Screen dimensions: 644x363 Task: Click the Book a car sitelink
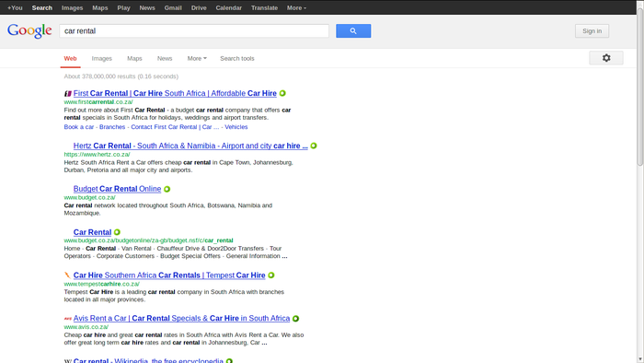[79, 127]
